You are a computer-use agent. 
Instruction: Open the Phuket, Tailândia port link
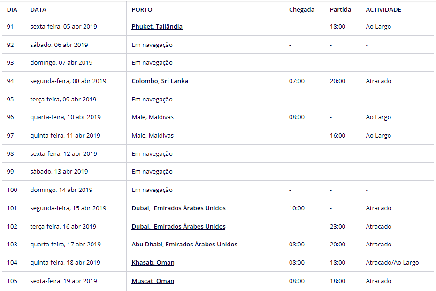(x=157, y=27)
